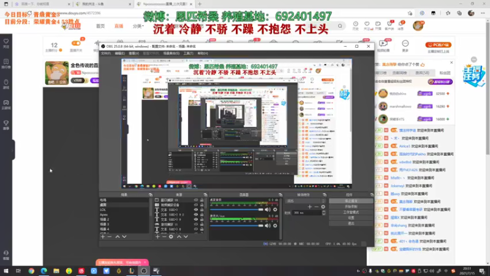
Task: Pop out the Audio Mixer dock panel
Action: pos(281,194)
